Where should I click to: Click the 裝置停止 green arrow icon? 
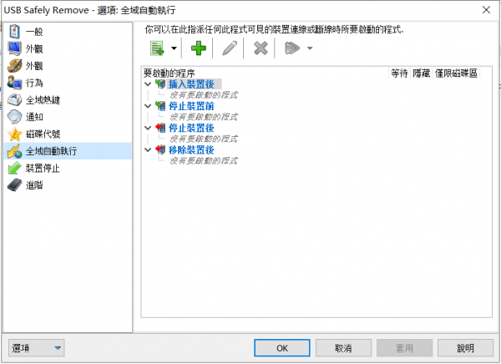click(x=15, y=168)
